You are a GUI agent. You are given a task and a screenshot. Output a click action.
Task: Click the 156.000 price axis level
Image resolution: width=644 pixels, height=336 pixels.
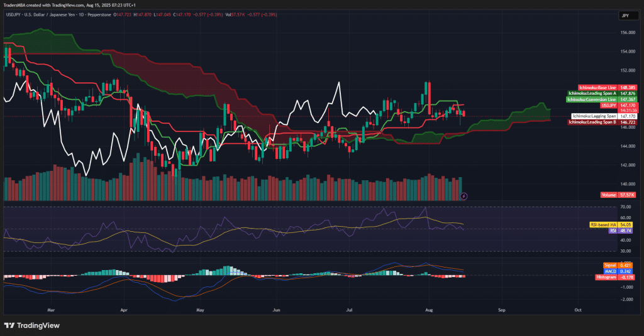(x=627, y=33)
